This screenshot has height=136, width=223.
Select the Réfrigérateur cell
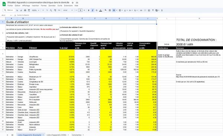pyautogui.click(x=44, y=64)
